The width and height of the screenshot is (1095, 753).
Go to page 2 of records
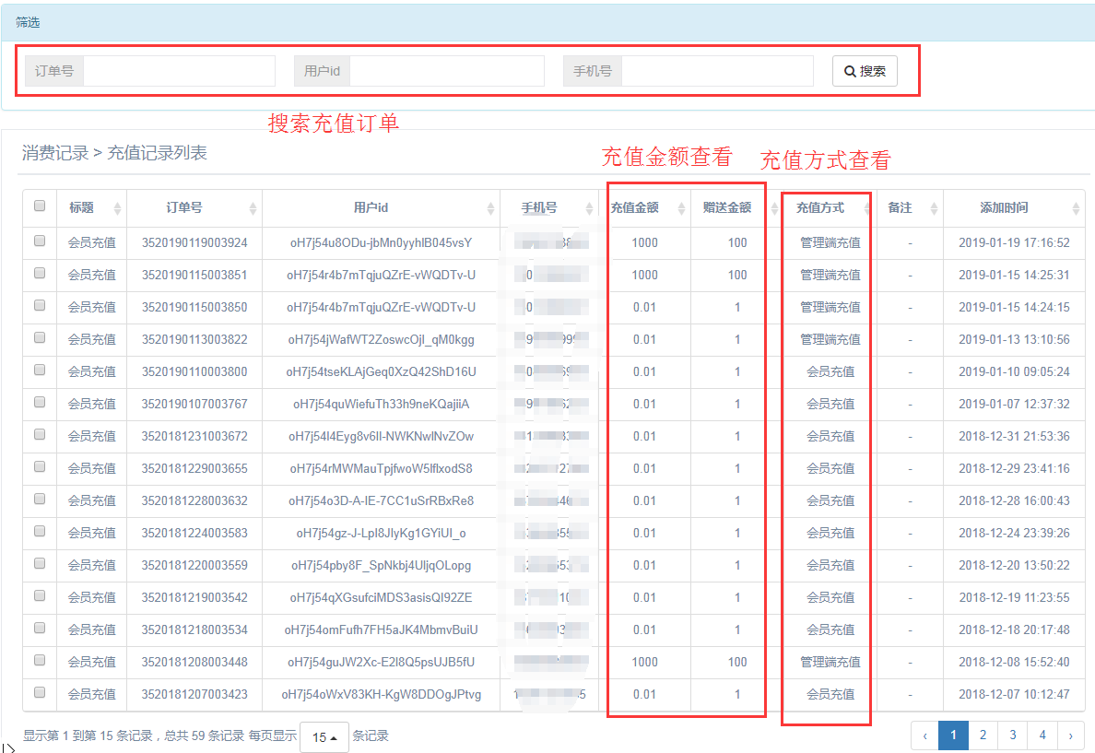point(983,735)
